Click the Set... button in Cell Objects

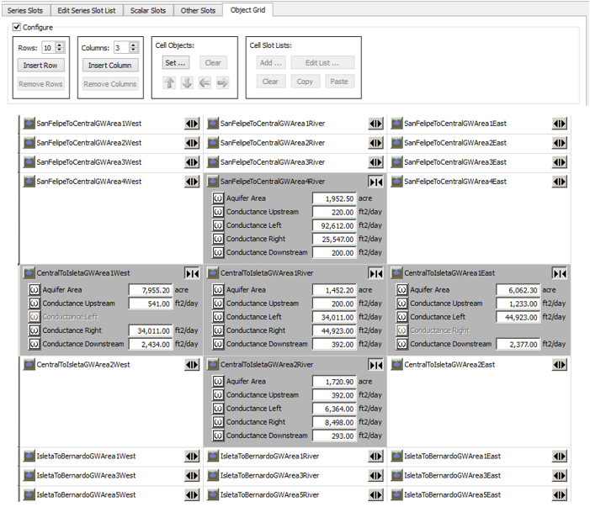coord(177,62)
